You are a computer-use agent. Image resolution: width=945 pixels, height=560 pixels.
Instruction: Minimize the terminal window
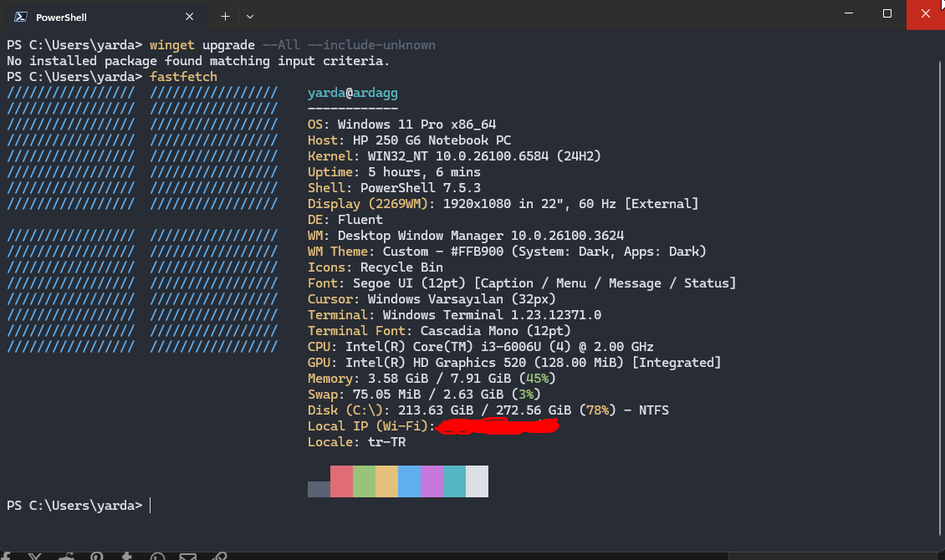click(849, 13)
